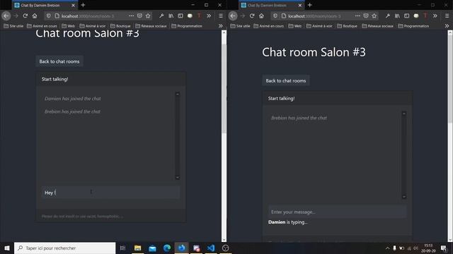Screen dimensions: 453x254
Task: Reload the page in the right browser window
Action: (252, 16)
